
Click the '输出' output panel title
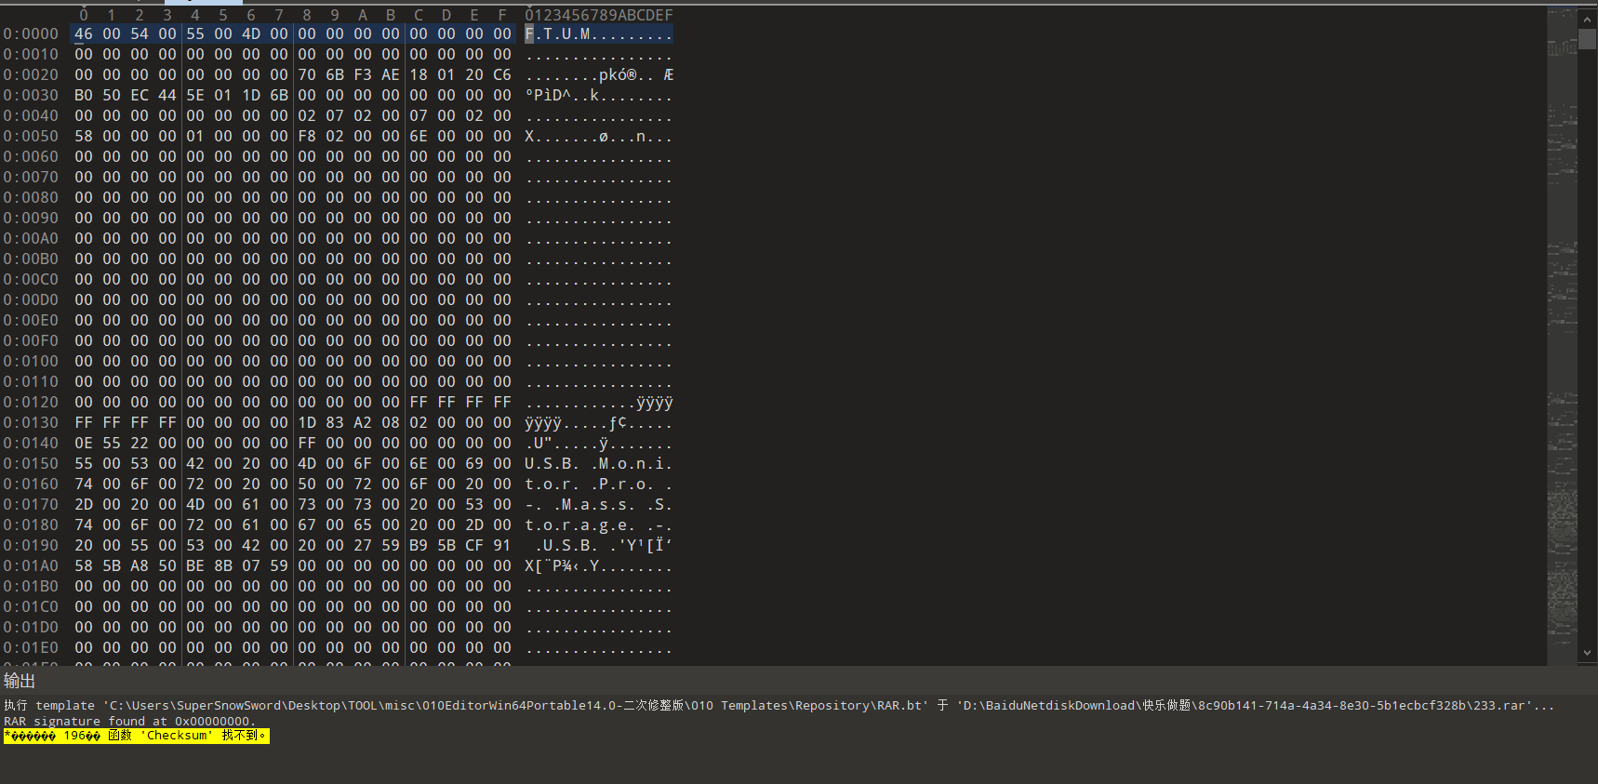(x=20, y=681)
